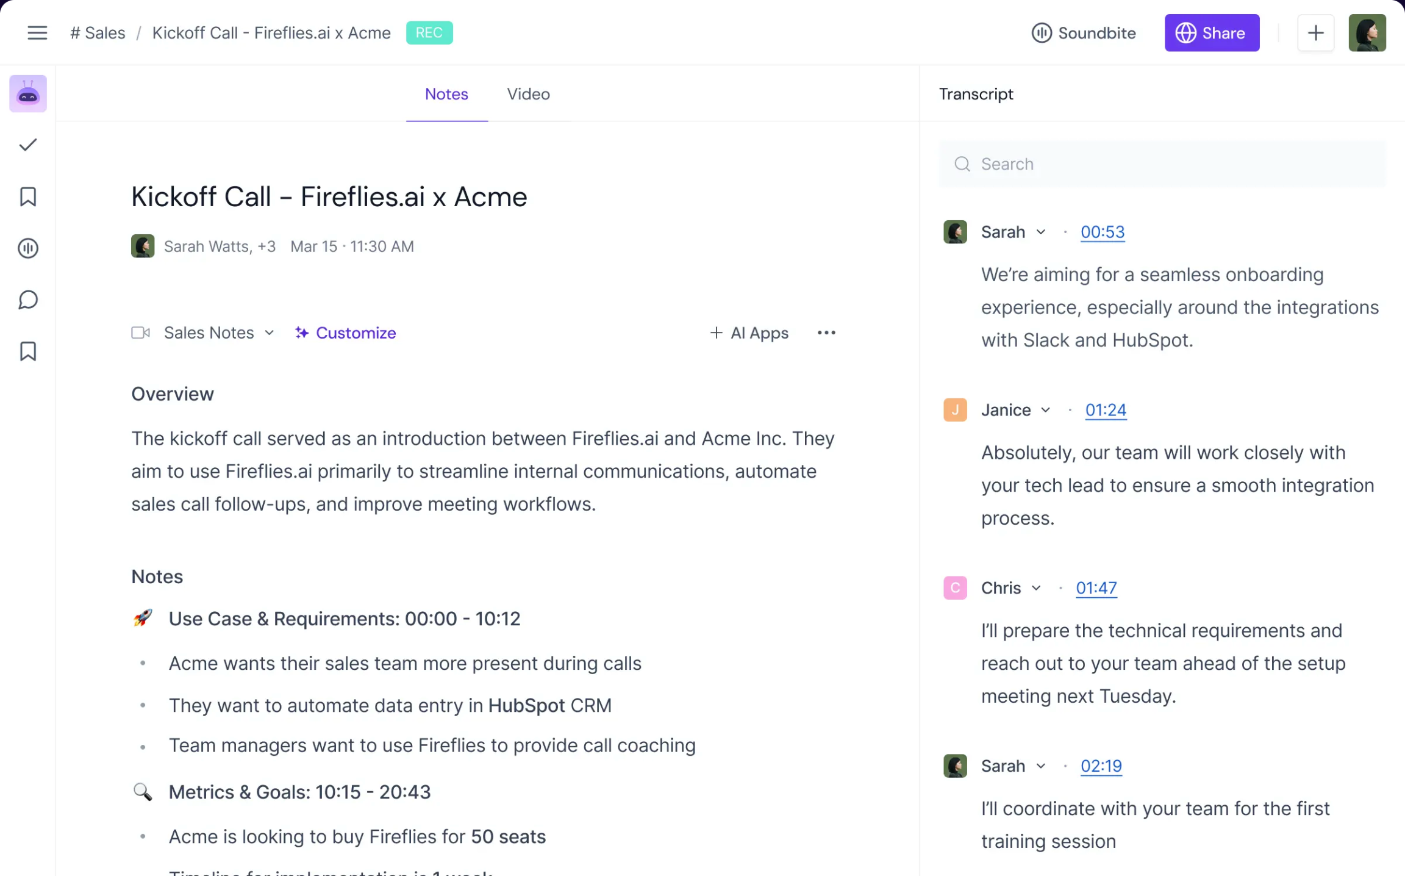Open the hamburger menu icon
Viewport: 1405px width, 876px height.
click(37, 32)
